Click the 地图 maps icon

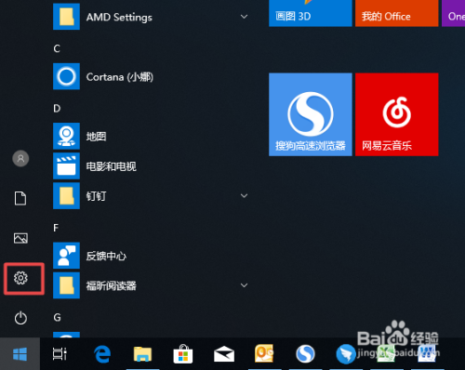click(x=66, y=136)
